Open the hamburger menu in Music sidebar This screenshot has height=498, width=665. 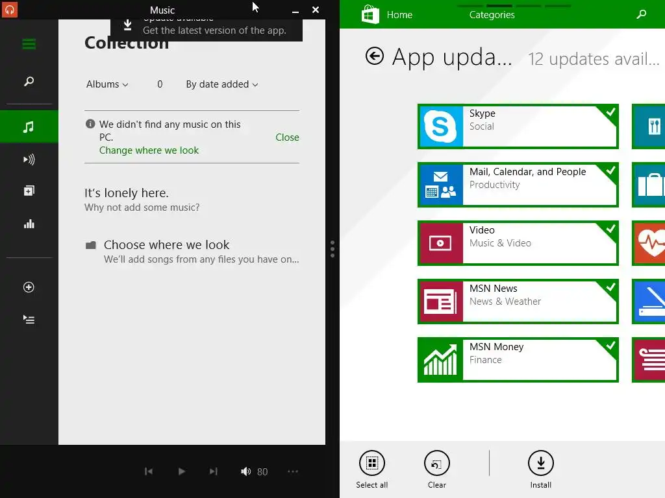coord(29,44)
